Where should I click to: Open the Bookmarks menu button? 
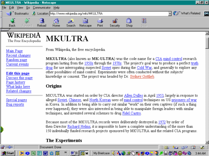tap(18, 13)
